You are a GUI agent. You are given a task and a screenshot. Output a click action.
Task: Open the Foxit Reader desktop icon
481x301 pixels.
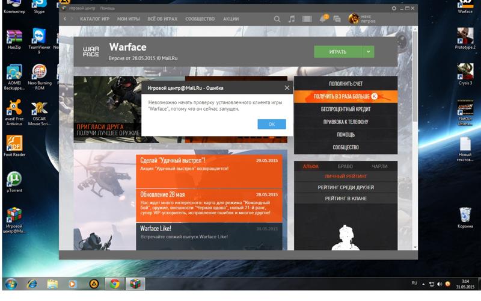coord(14,146)
